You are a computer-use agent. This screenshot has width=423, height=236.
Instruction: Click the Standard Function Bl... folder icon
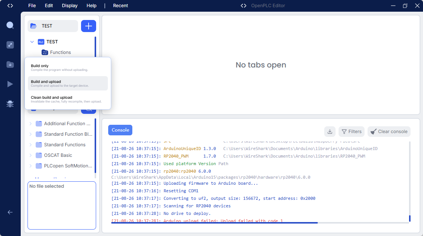pos(39,134)
